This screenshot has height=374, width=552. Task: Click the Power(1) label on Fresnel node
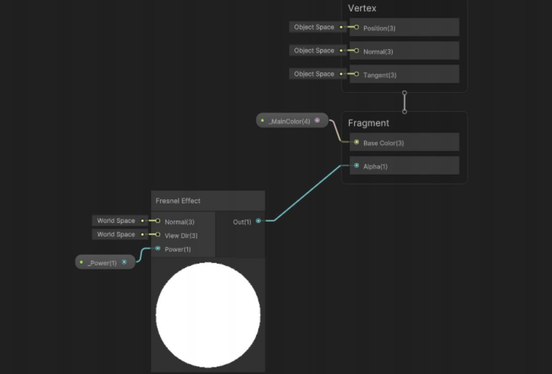[x=178, y=249]
